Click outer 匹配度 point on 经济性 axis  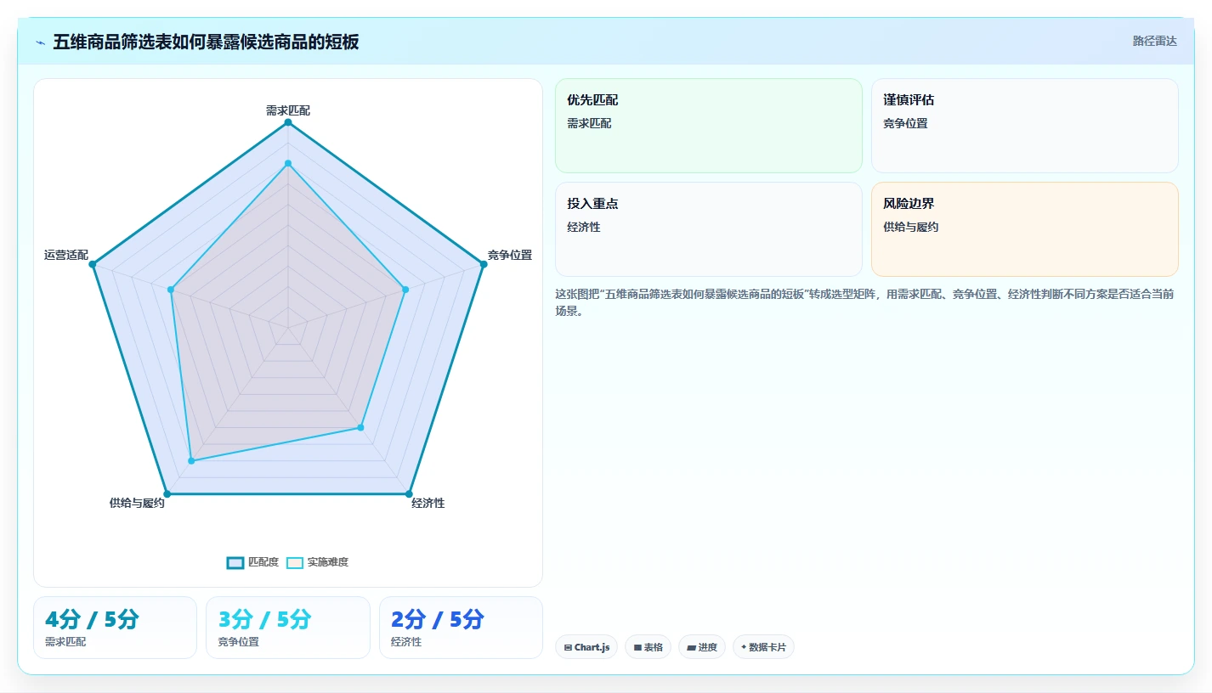[409, 493]
